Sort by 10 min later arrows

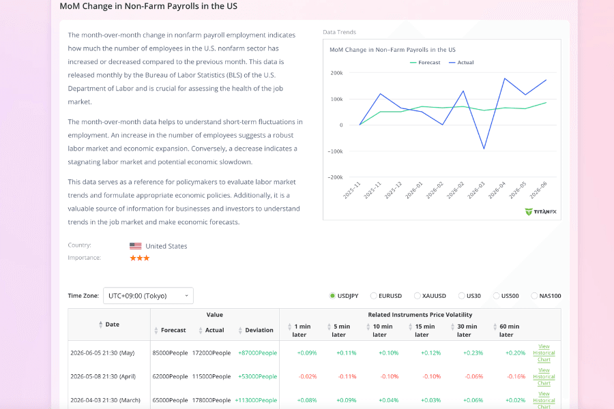click(368, 327)
